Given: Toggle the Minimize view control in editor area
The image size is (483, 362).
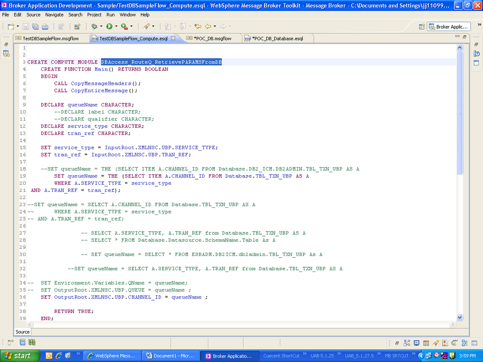Looking at the screenshot, I should tap(458, 36).
